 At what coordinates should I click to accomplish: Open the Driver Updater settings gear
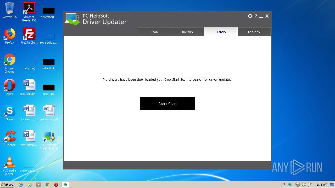(250, 16)
